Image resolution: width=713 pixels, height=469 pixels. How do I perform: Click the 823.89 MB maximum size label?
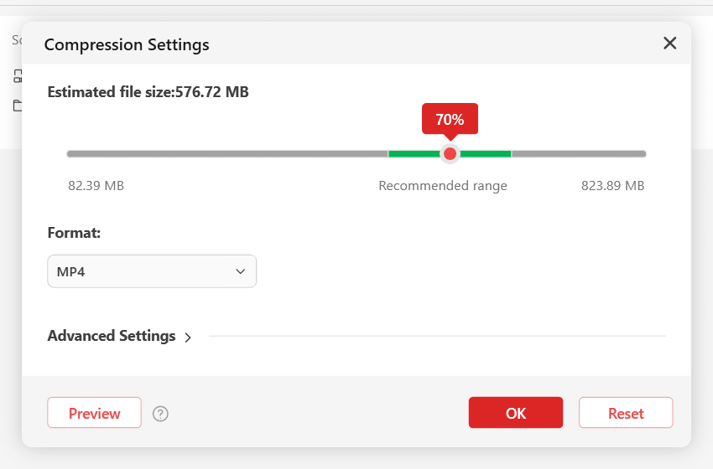[x=612, y=186]
